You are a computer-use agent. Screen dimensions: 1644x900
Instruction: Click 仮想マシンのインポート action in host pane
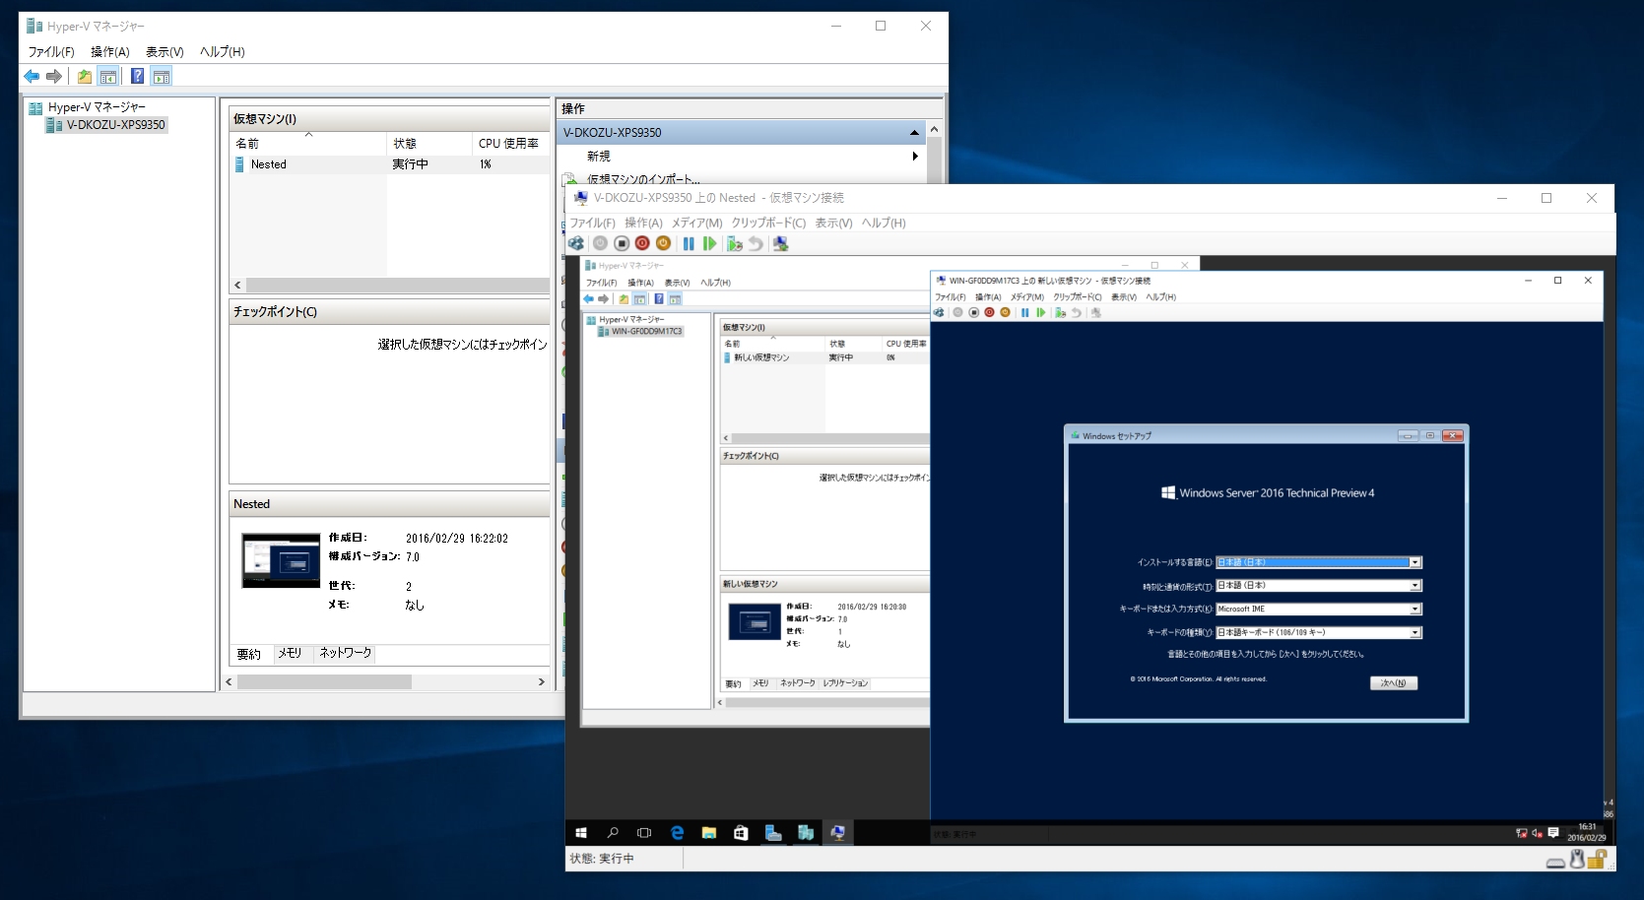(x=643, y=179)
